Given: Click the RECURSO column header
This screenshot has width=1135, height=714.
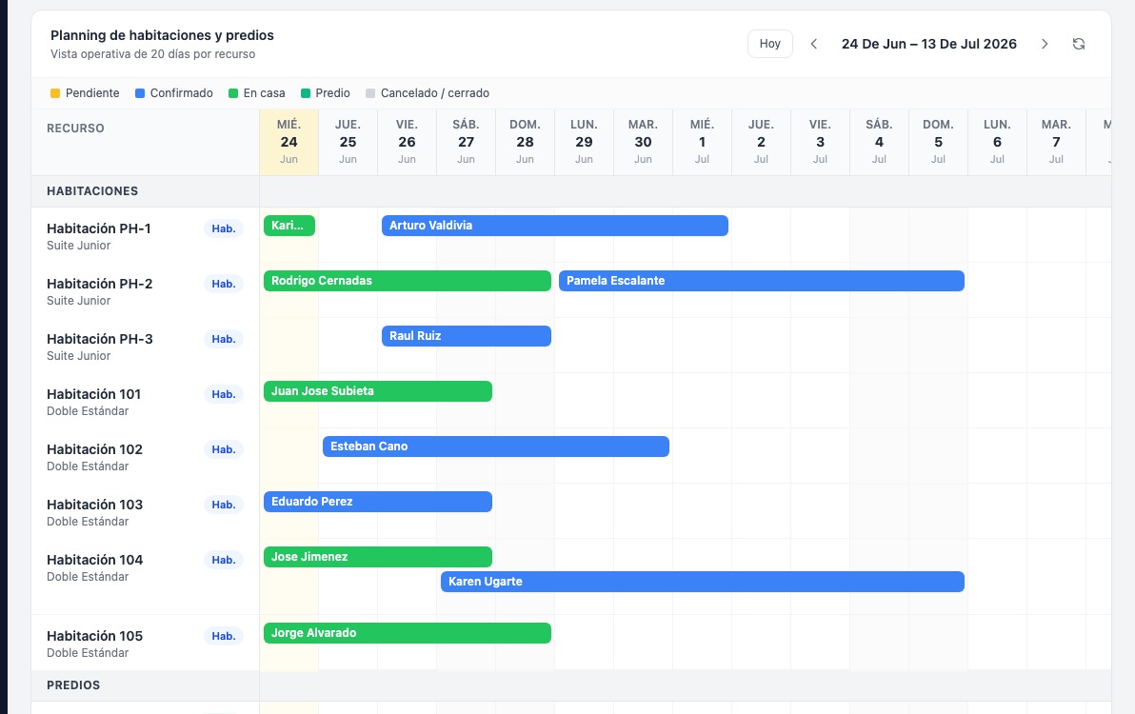Looking at the screenshot, I should 75,128.
